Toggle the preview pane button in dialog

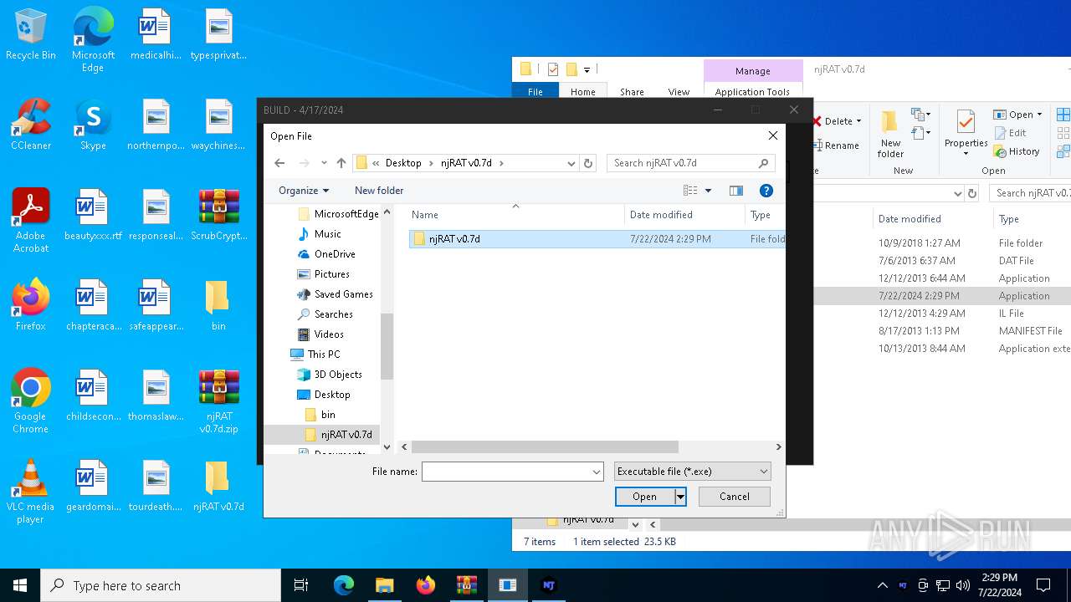pos(736,191)
